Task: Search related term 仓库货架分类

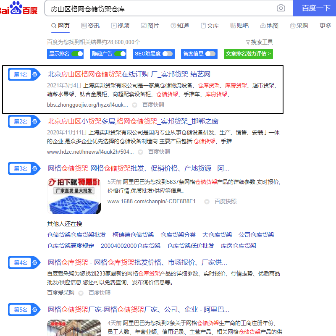Action: [178, 235]
